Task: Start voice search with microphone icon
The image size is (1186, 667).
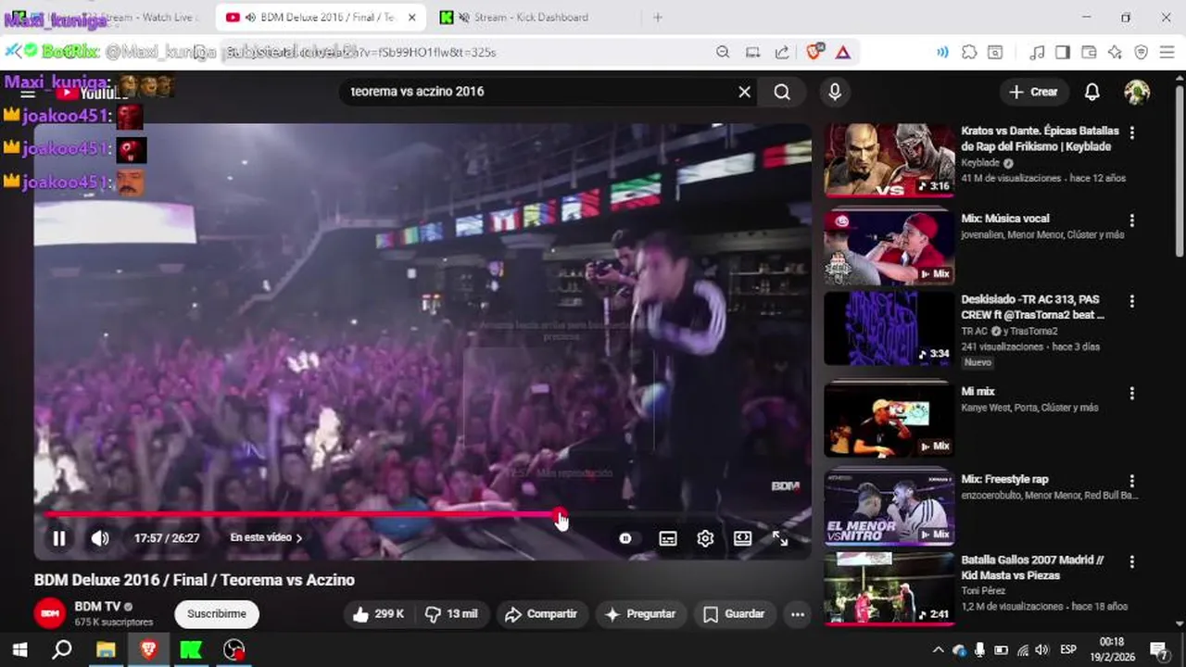Action: click(x=835, y=92)
